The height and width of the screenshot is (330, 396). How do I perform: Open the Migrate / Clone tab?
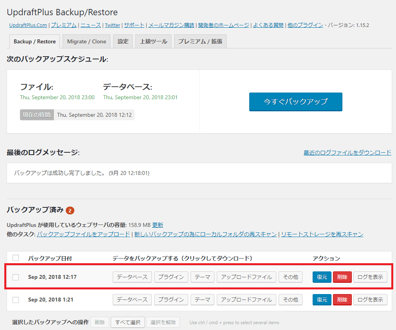[x=86, y=41]
